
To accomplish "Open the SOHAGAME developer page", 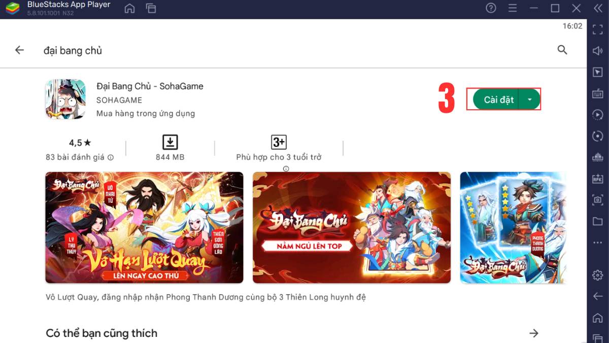I will pos(119,100).
